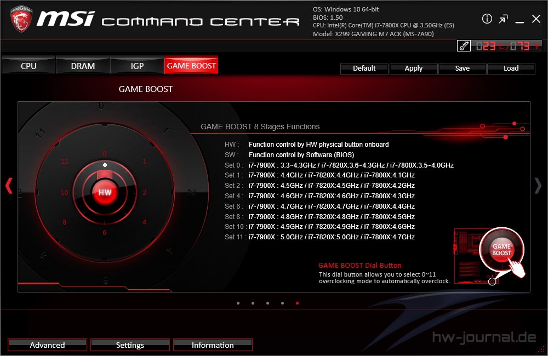
Task: Jump to the second page dot
Action: pyautogui.click(x=253, y=303)
